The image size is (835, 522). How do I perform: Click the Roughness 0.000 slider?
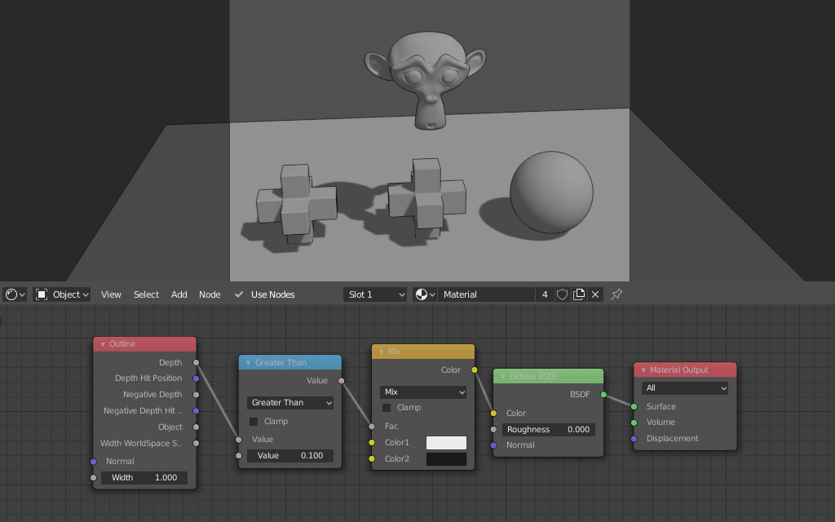[549, 429]
